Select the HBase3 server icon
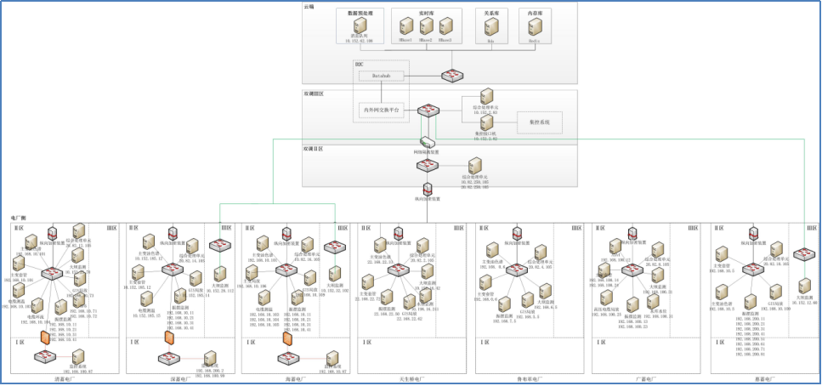The width and height of the screenshot is (822, 386). pos(445,26)
